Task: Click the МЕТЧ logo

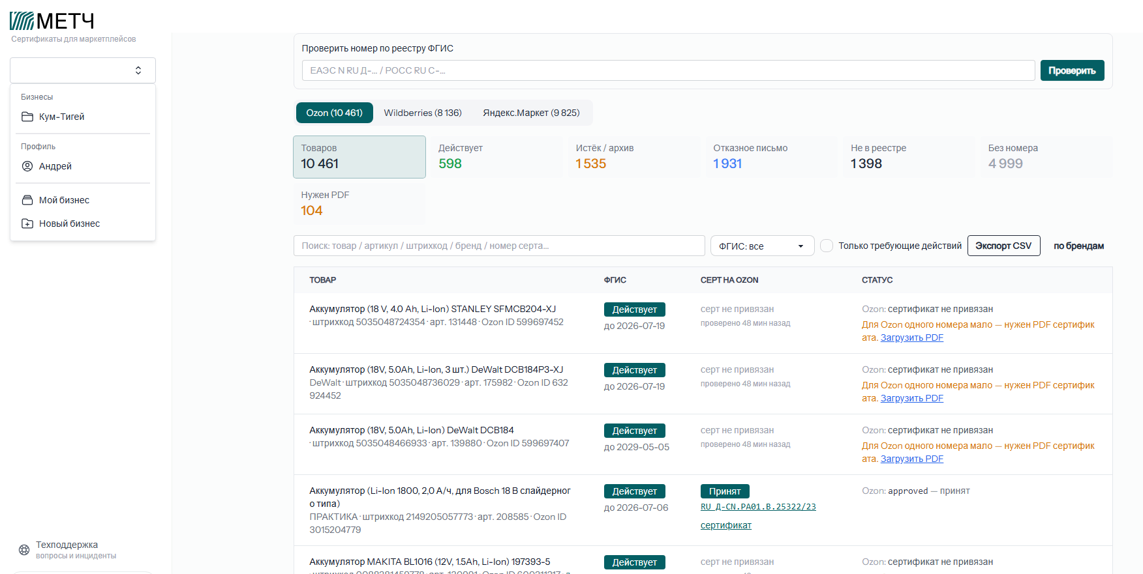Action: click(52, 21)
